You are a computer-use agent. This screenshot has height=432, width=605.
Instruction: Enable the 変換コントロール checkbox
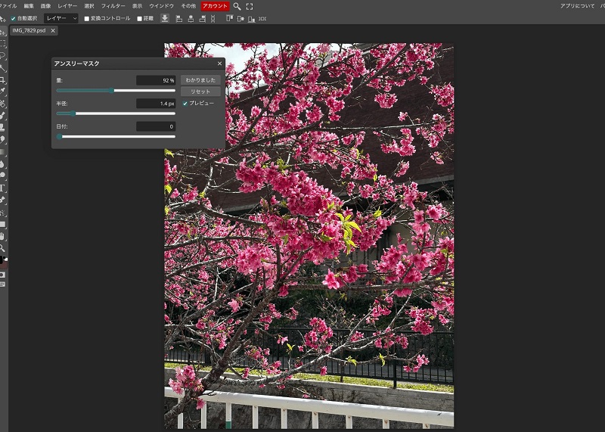pyautogui.click(x=86, y=18)
